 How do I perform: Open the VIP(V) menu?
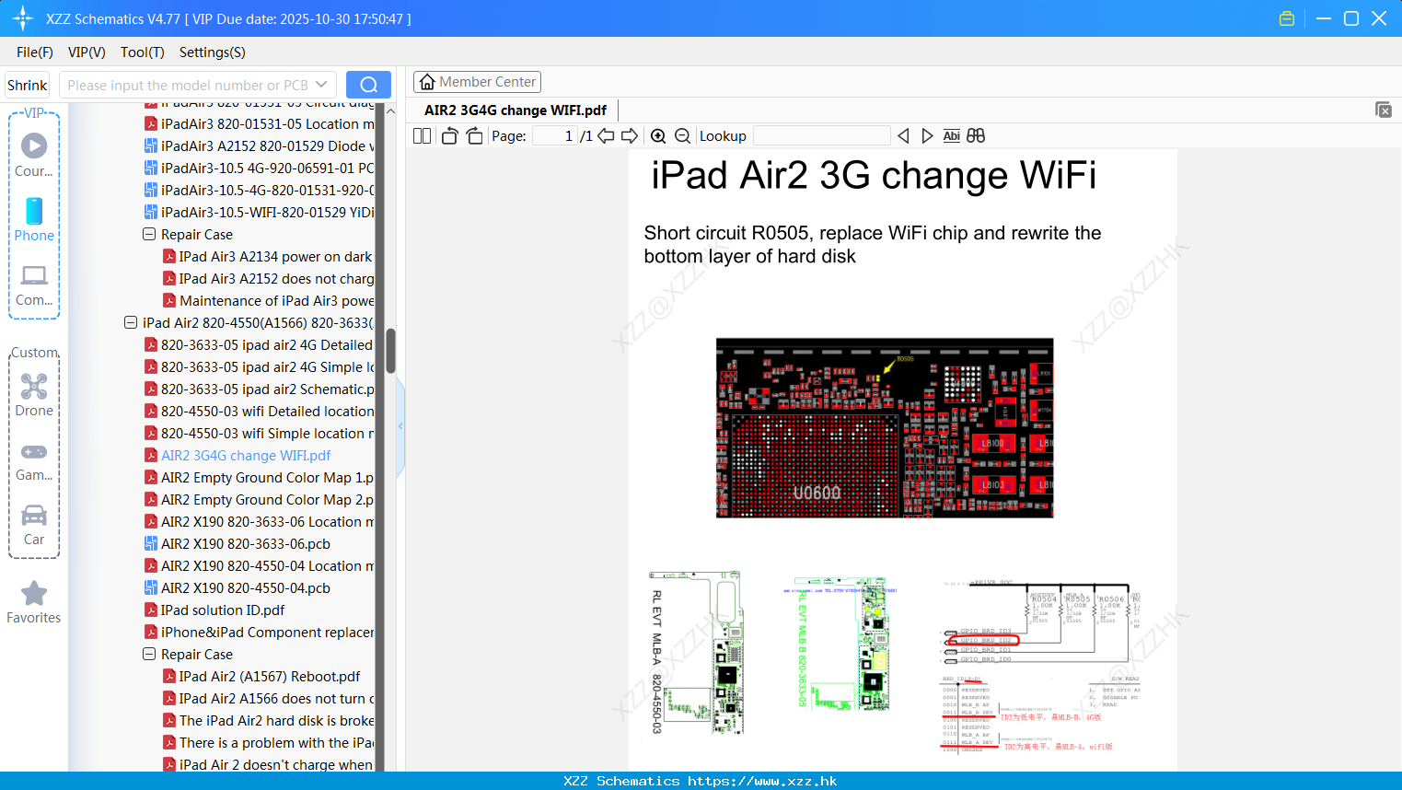[87, 52]
